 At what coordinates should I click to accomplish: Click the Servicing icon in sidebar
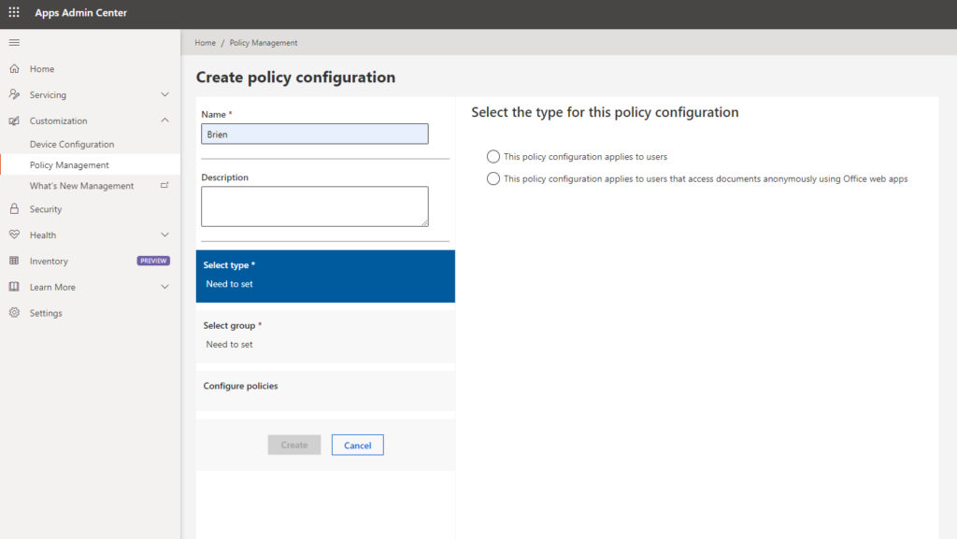pos(14,94)
